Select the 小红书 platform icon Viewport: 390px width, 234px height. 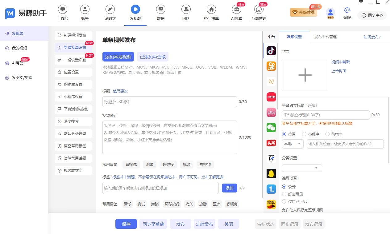(271, 97)
